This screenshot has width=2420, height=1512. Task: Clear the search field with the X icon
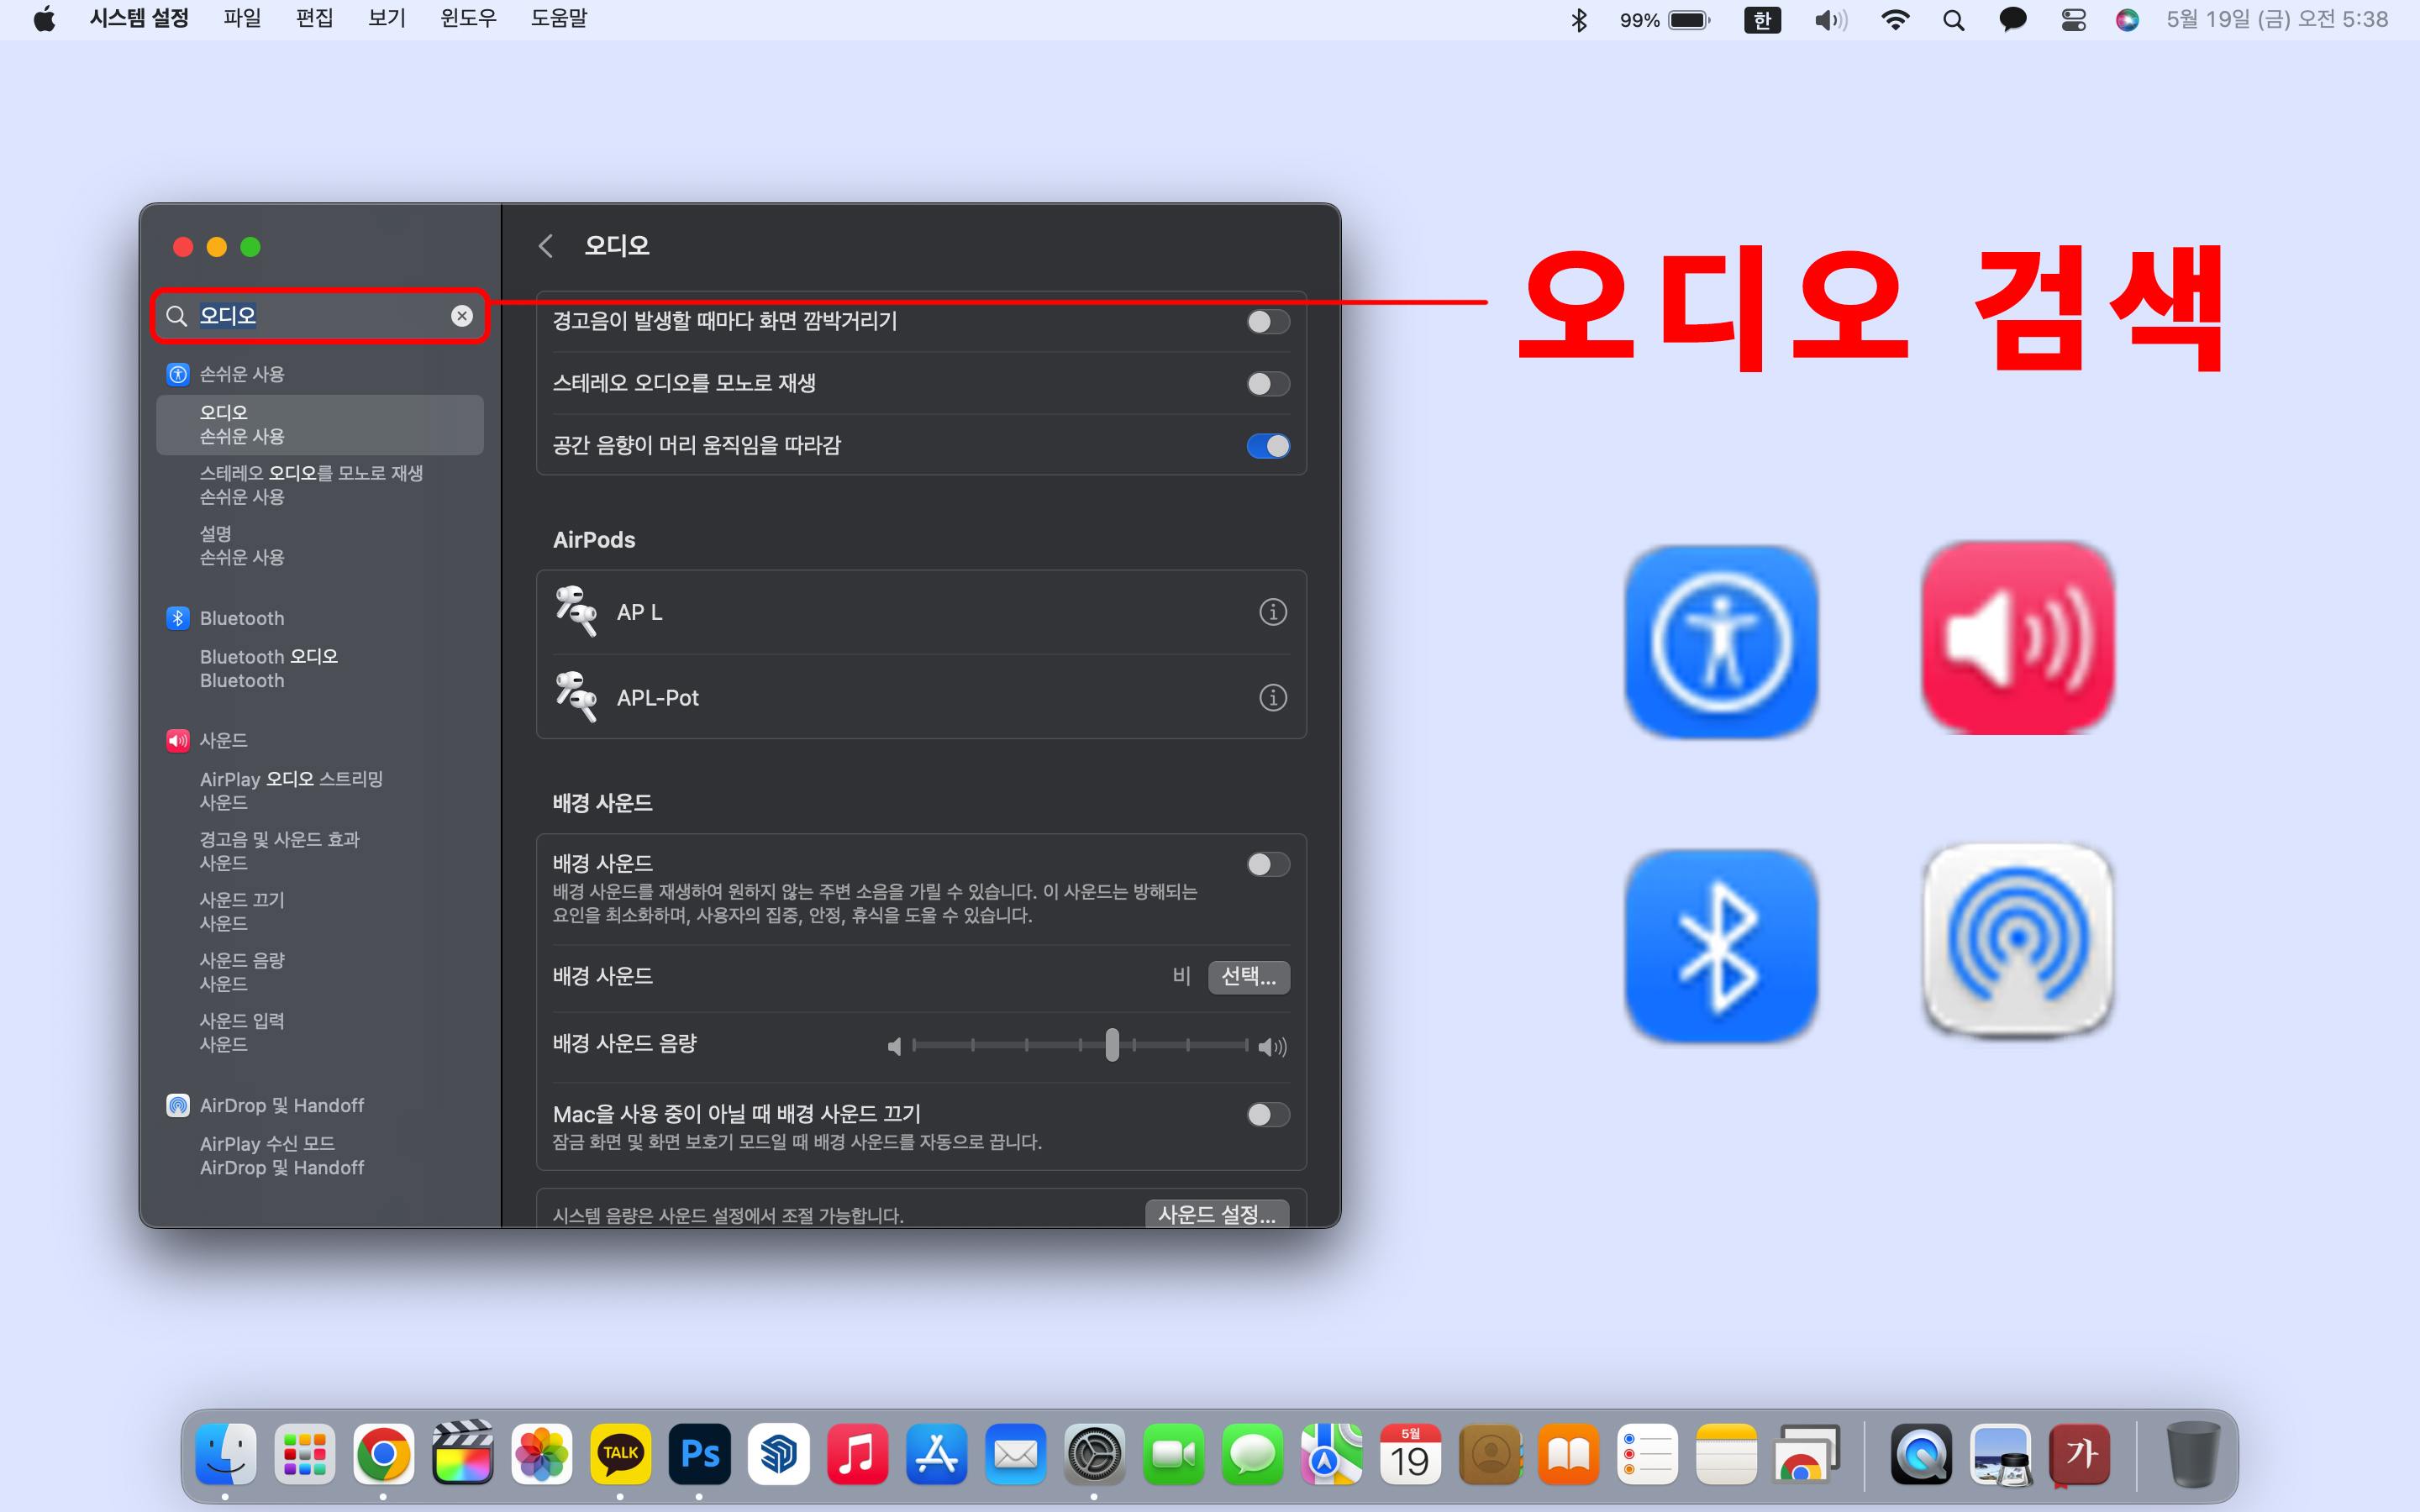461,316
